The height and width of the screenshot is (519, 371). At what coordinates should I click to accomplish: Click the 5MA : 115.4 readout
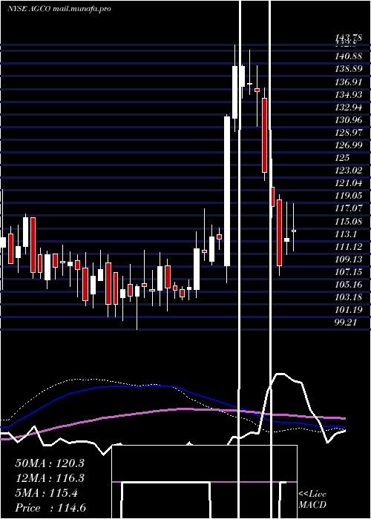(46, 493)
